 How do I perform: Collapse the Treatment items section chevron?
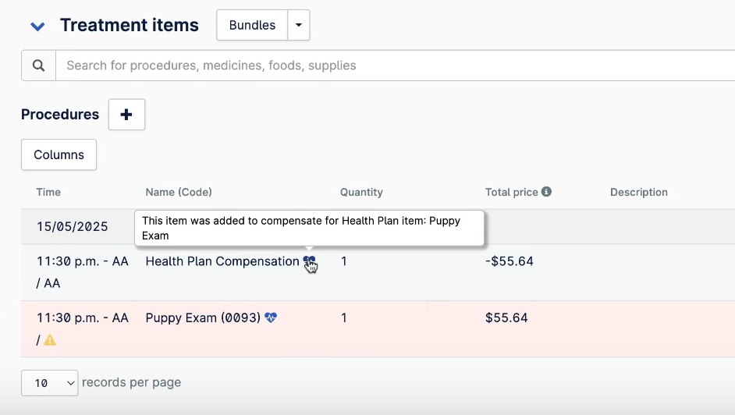click(x=37, y=27)
